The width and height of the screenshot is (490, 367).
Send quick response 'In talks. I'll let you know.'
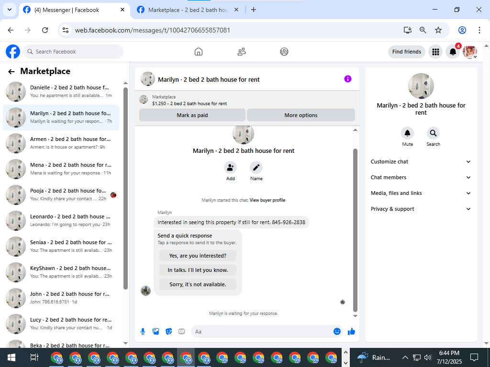[198, 270]
